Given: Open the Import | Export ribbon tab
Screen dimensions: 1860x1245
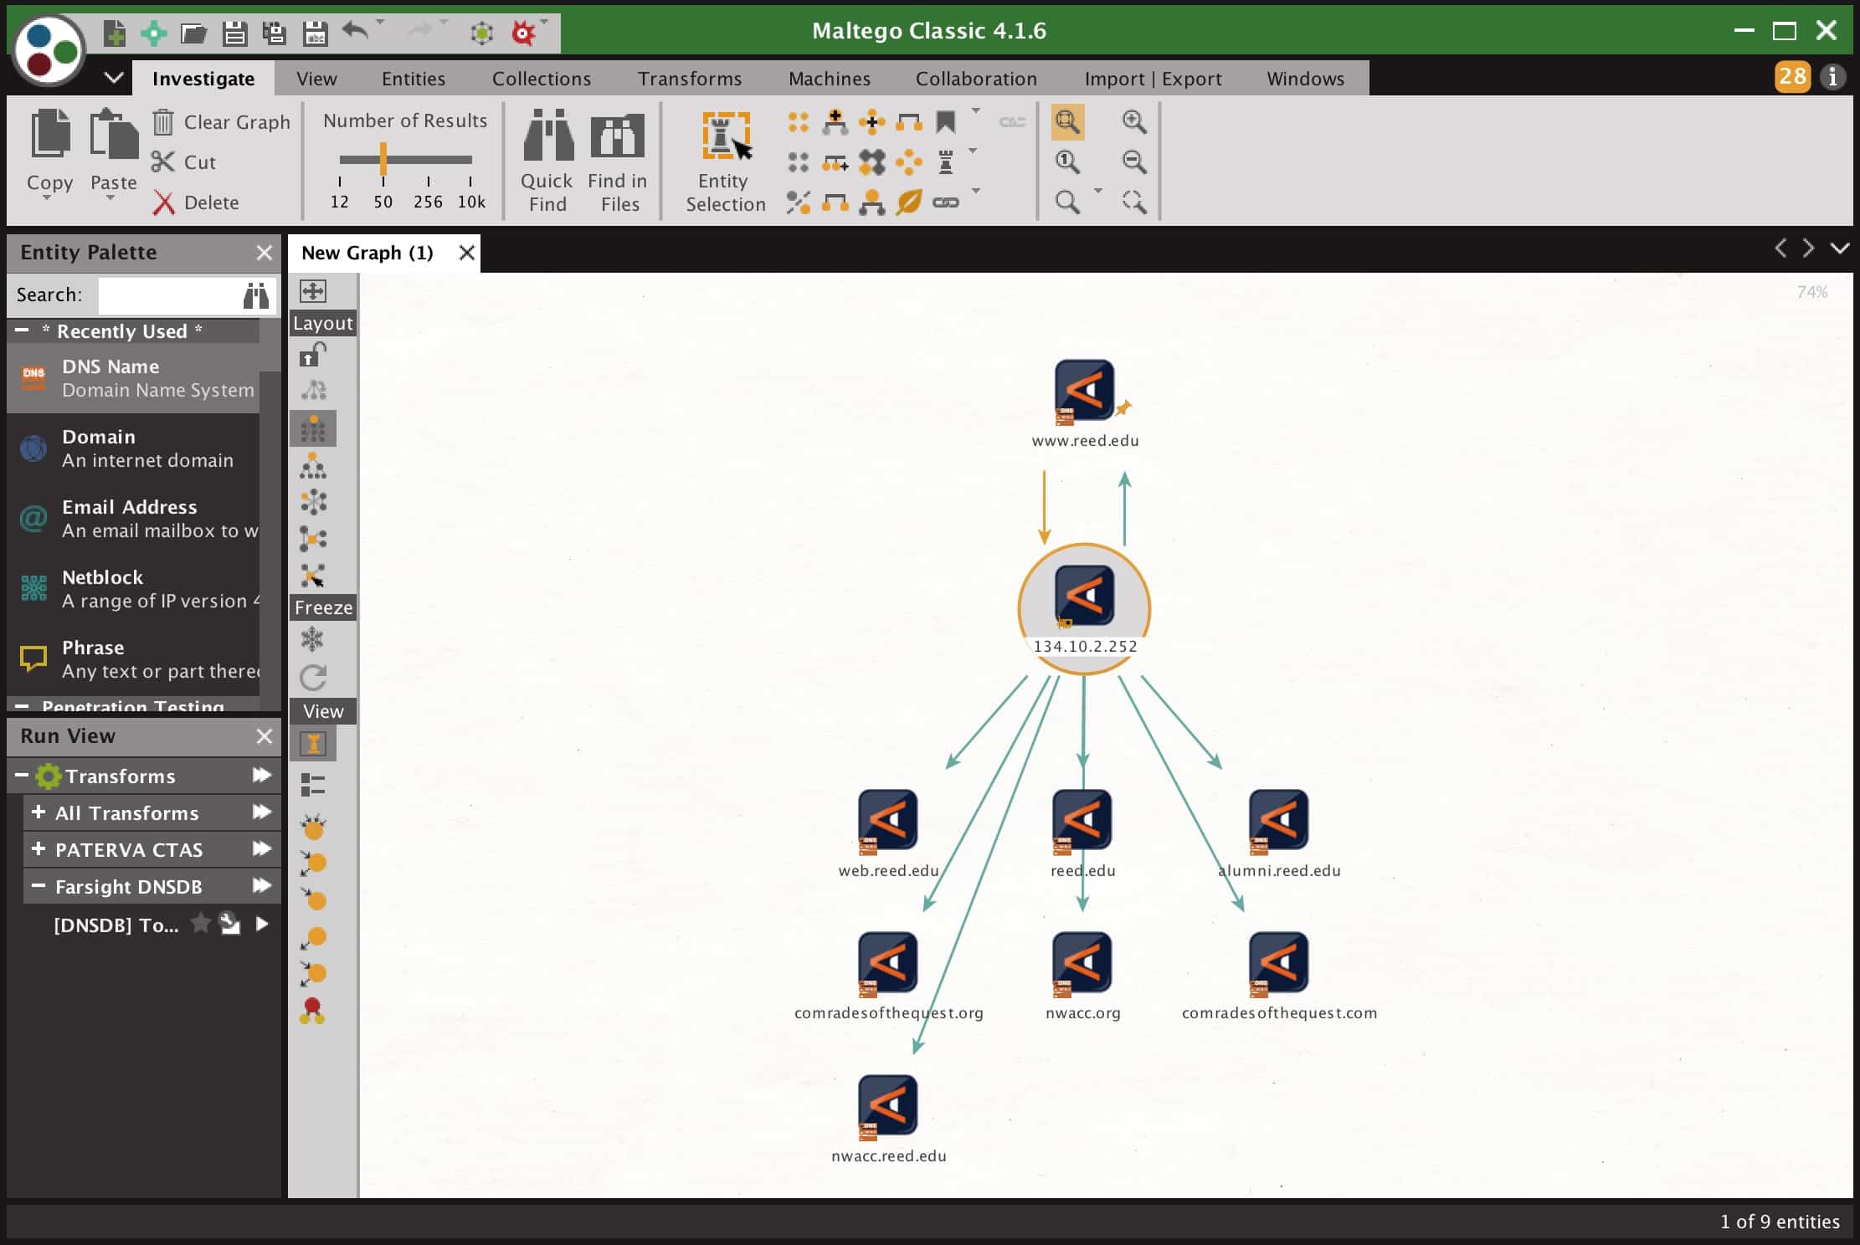Looking at the screenshot, I should 1154,79.
